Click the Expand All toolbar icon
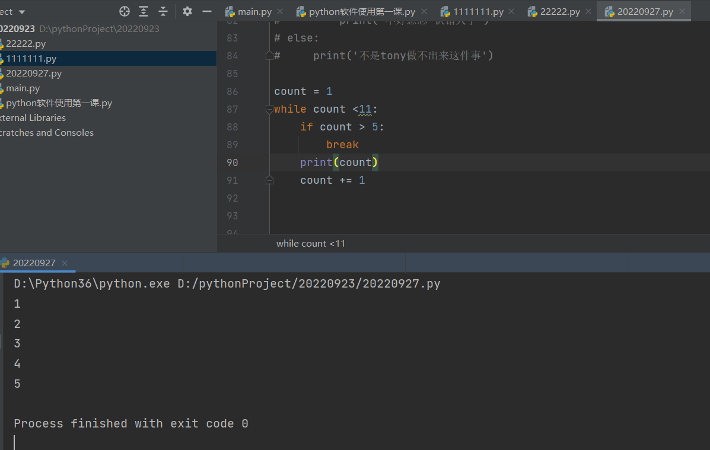This screenshot has width=710, height=450. point(144,11)
